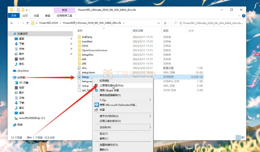Open 下载 in quick access

[x=22, y=44]
